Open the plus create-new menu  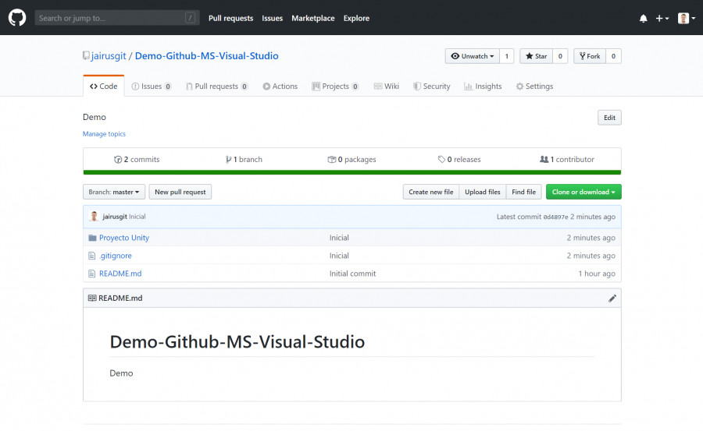coord(662,19)
